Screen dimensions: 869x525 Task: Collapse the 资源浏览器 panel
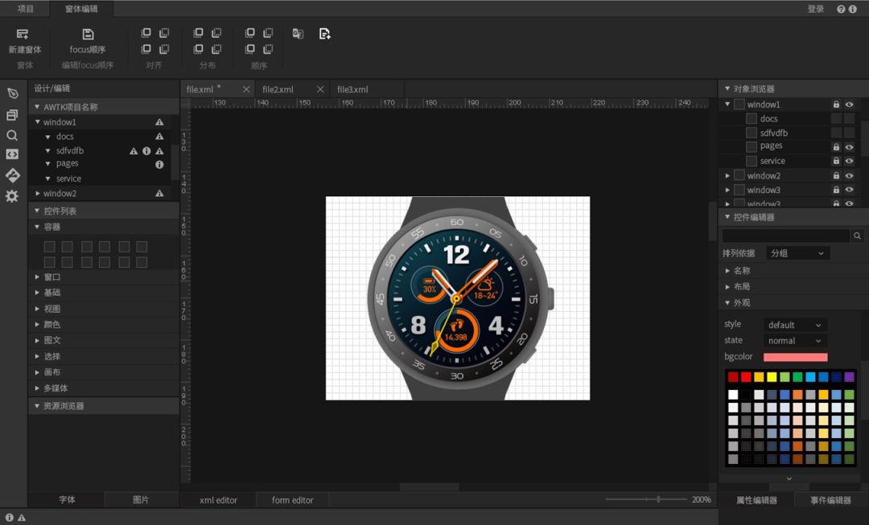tap(37, 406)
